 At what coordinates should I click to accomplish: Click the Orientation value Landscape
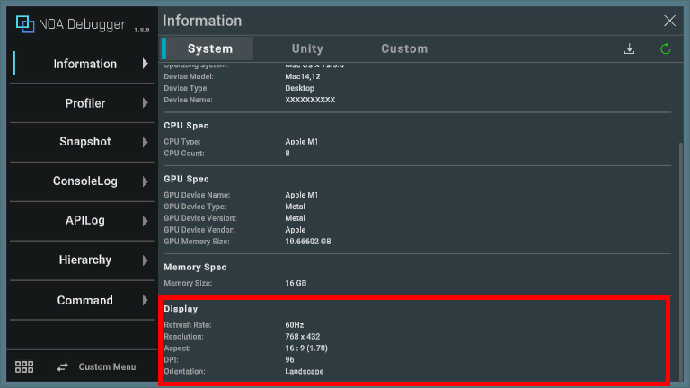point(304,371)
